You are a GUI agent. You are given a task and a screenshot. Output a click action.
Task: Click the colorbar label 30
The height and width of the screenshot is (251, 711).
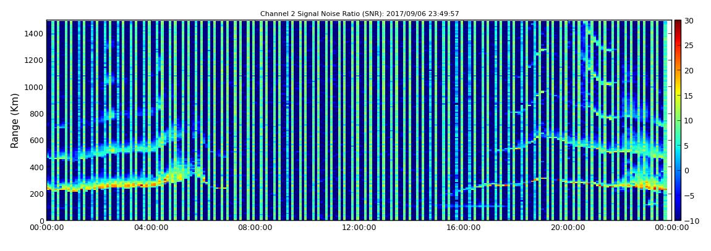tap(689, 21)
